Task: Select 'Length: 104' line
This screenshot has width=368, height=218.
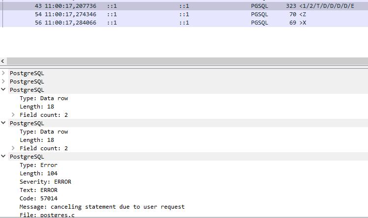Action: (x=38, y=173)
